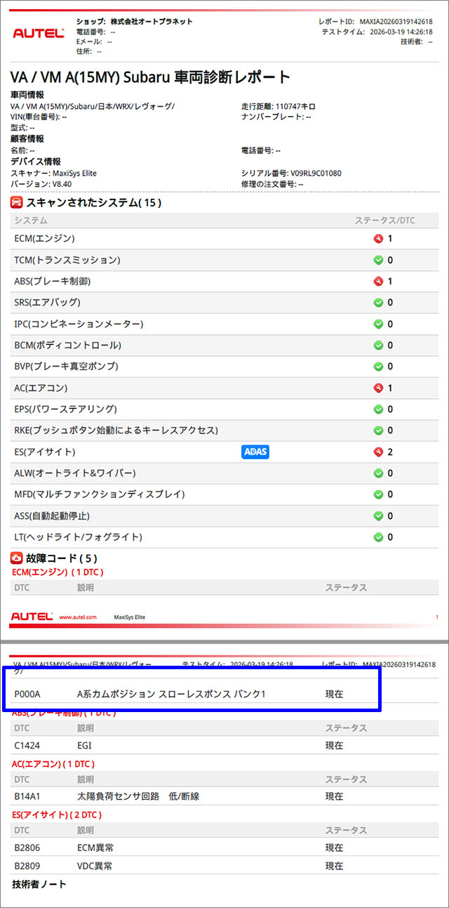Click the green check icon in BVP(ブレーキ真空ポンプ) row
This screenshot has width=449, height=908.
pyautogui.click(x=378, y=367)
